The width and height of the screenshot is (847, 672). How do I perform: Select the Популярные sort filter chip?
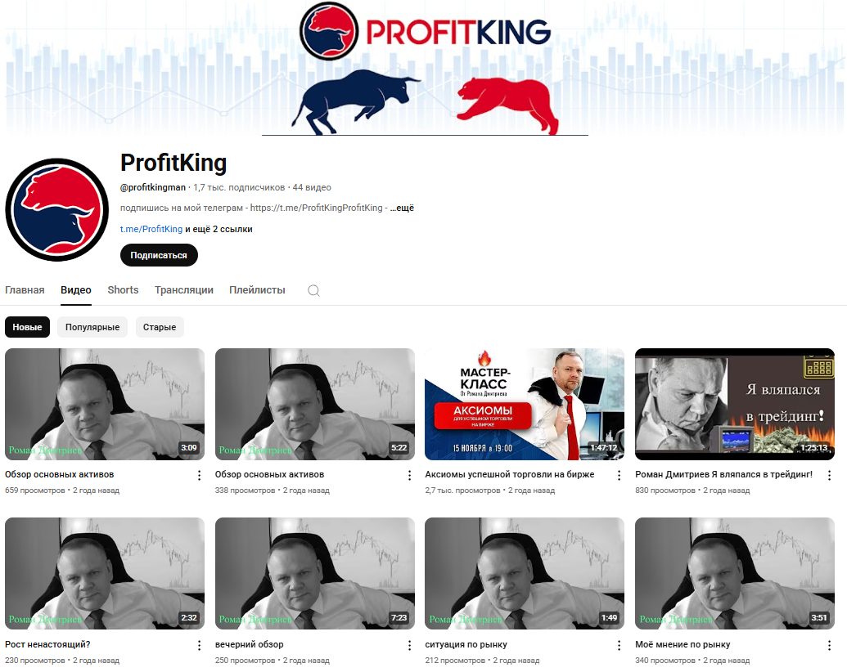(92, 327)
